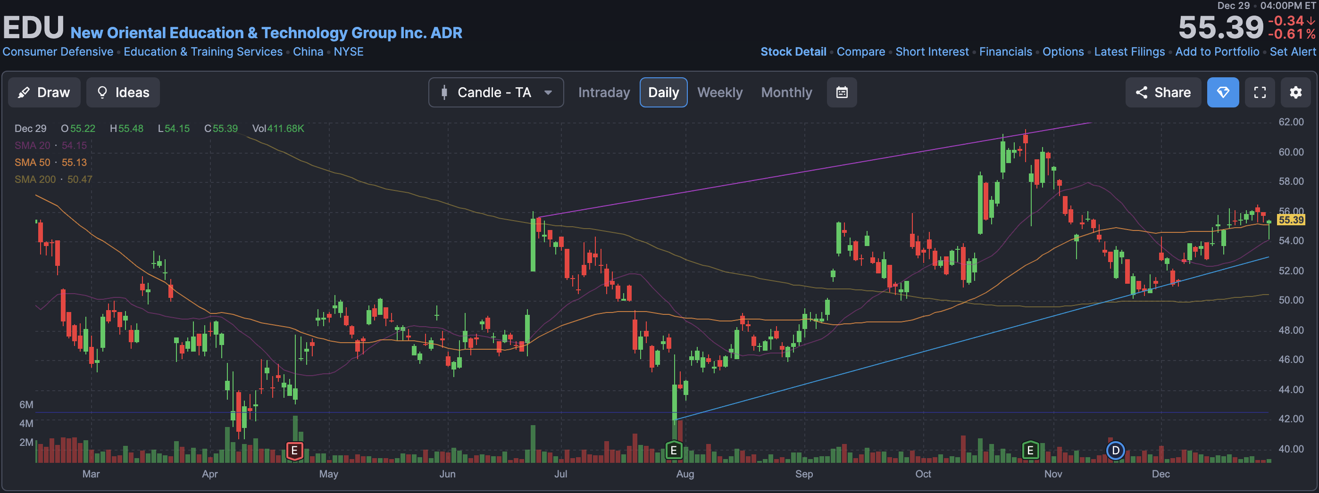This screenshot has width=1319, height=493.
Task: Open the Short Interest link
Action: coord(932,52)
